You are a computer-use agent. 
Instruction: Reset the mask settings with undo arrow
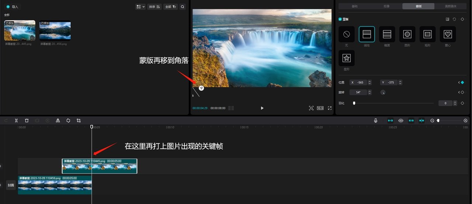(455, 19)
